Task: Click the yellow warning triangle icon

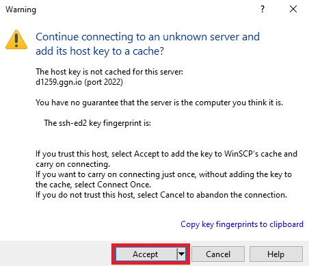Action: [16, 40]
